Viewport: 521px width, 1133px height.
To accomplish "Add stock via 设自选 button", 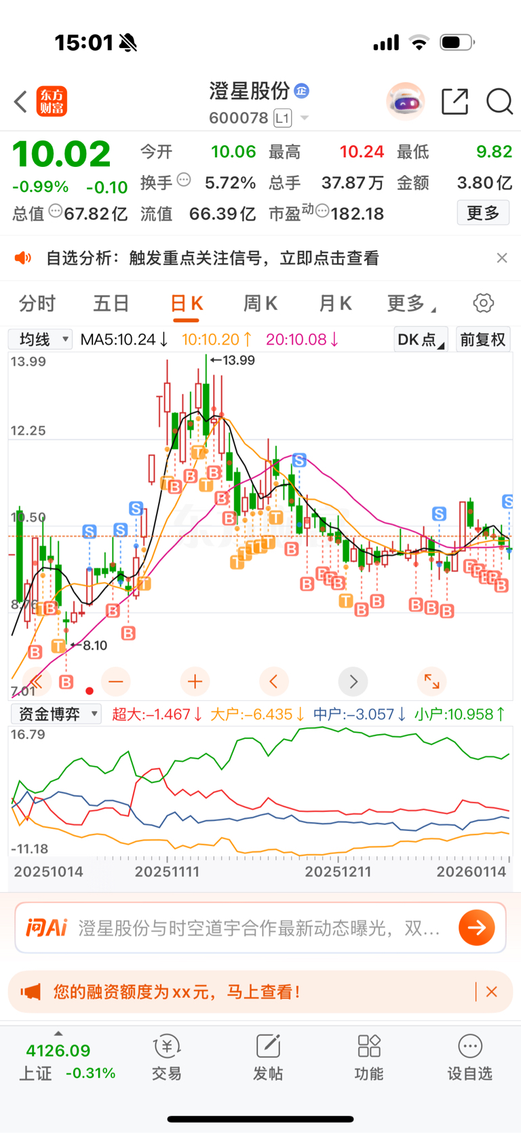I will (469, 1058).
